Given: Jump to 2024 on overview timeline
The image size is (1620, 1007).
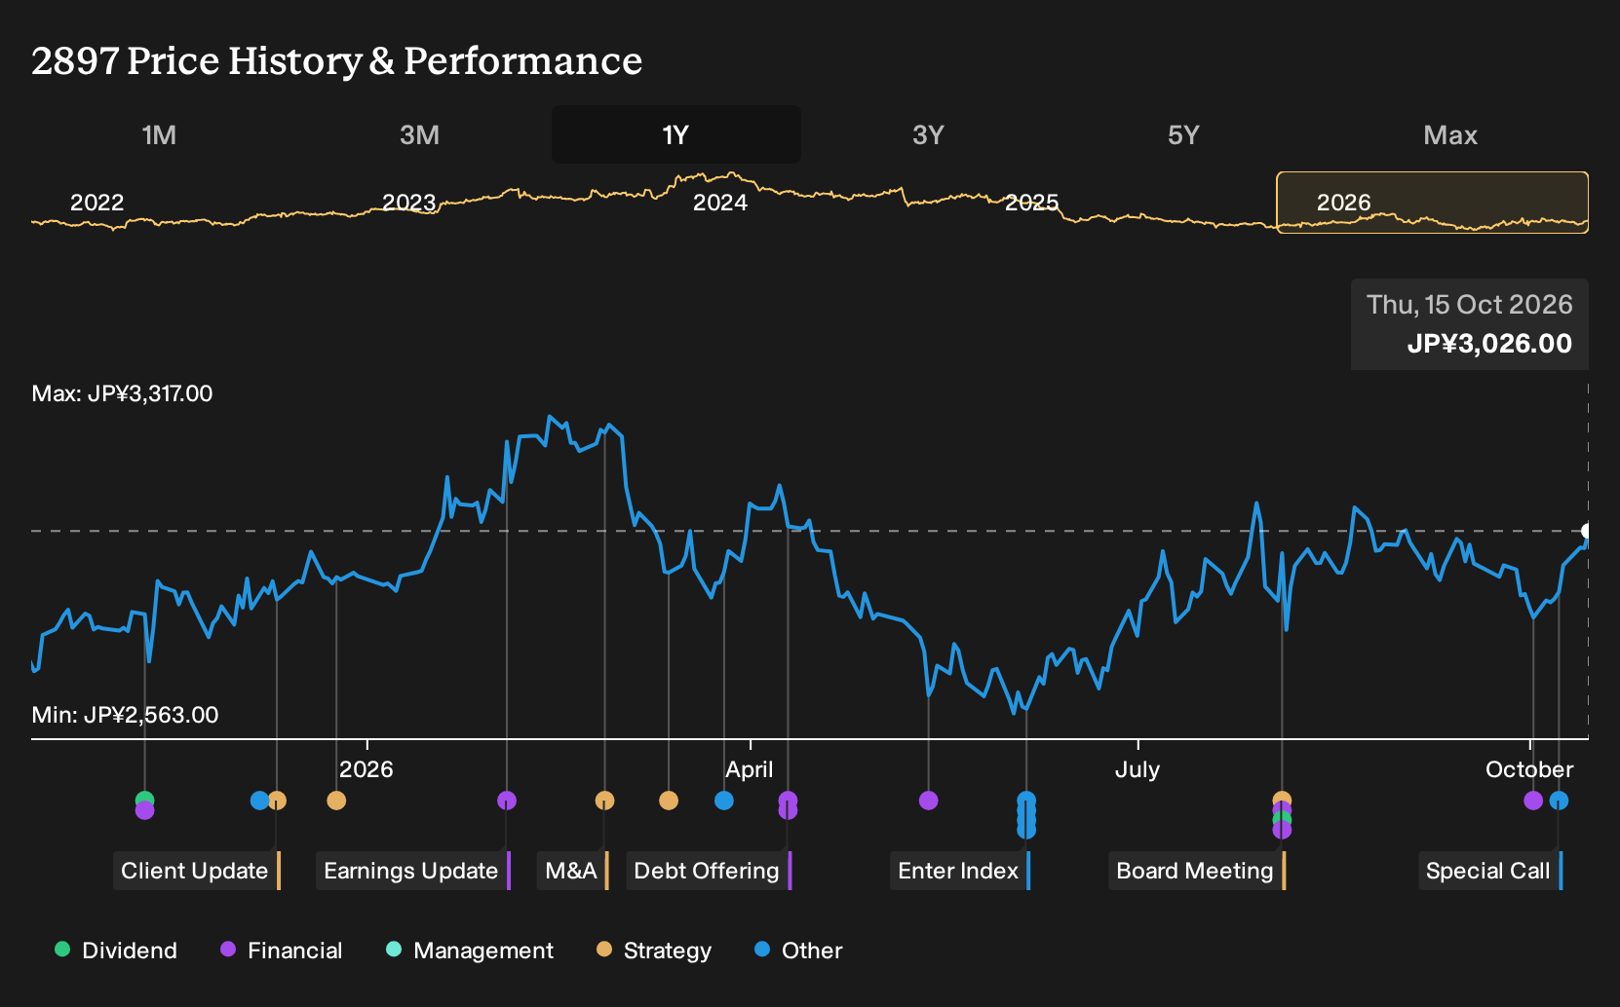Looking at the screenshot, I should [x=720, y=203].
